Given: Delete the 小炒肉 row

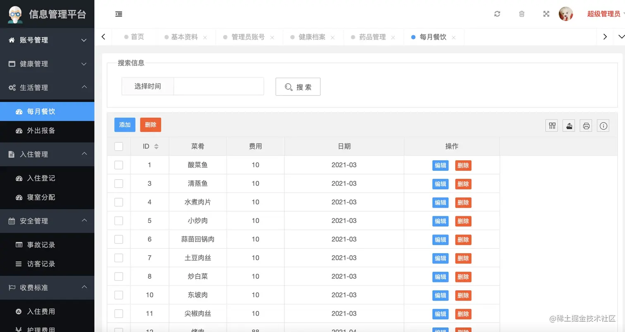Looking at the screenshot, I should click(x=463, y=221).
